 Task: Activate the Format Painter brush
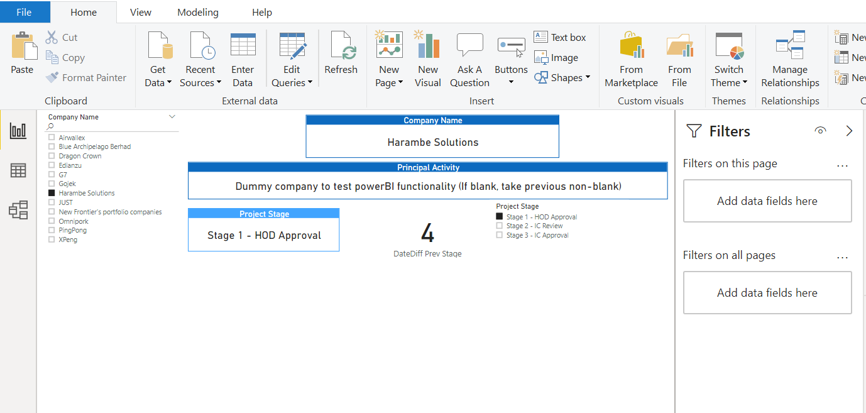coord(86,78)
